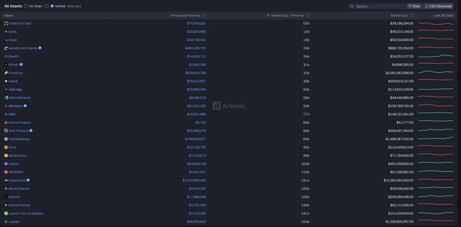Click the GMX logo icon

click(x=6, y=114)
